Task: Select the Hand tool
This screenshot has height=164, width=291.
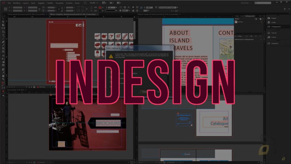Action: (x=3, y=76)
